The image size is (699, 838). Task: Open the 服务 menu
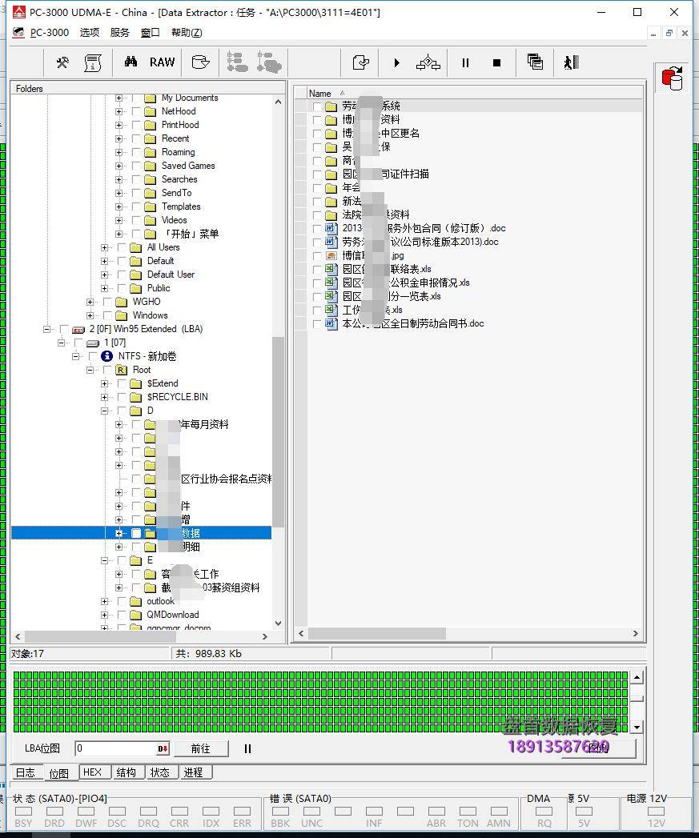tap(120, 33)
